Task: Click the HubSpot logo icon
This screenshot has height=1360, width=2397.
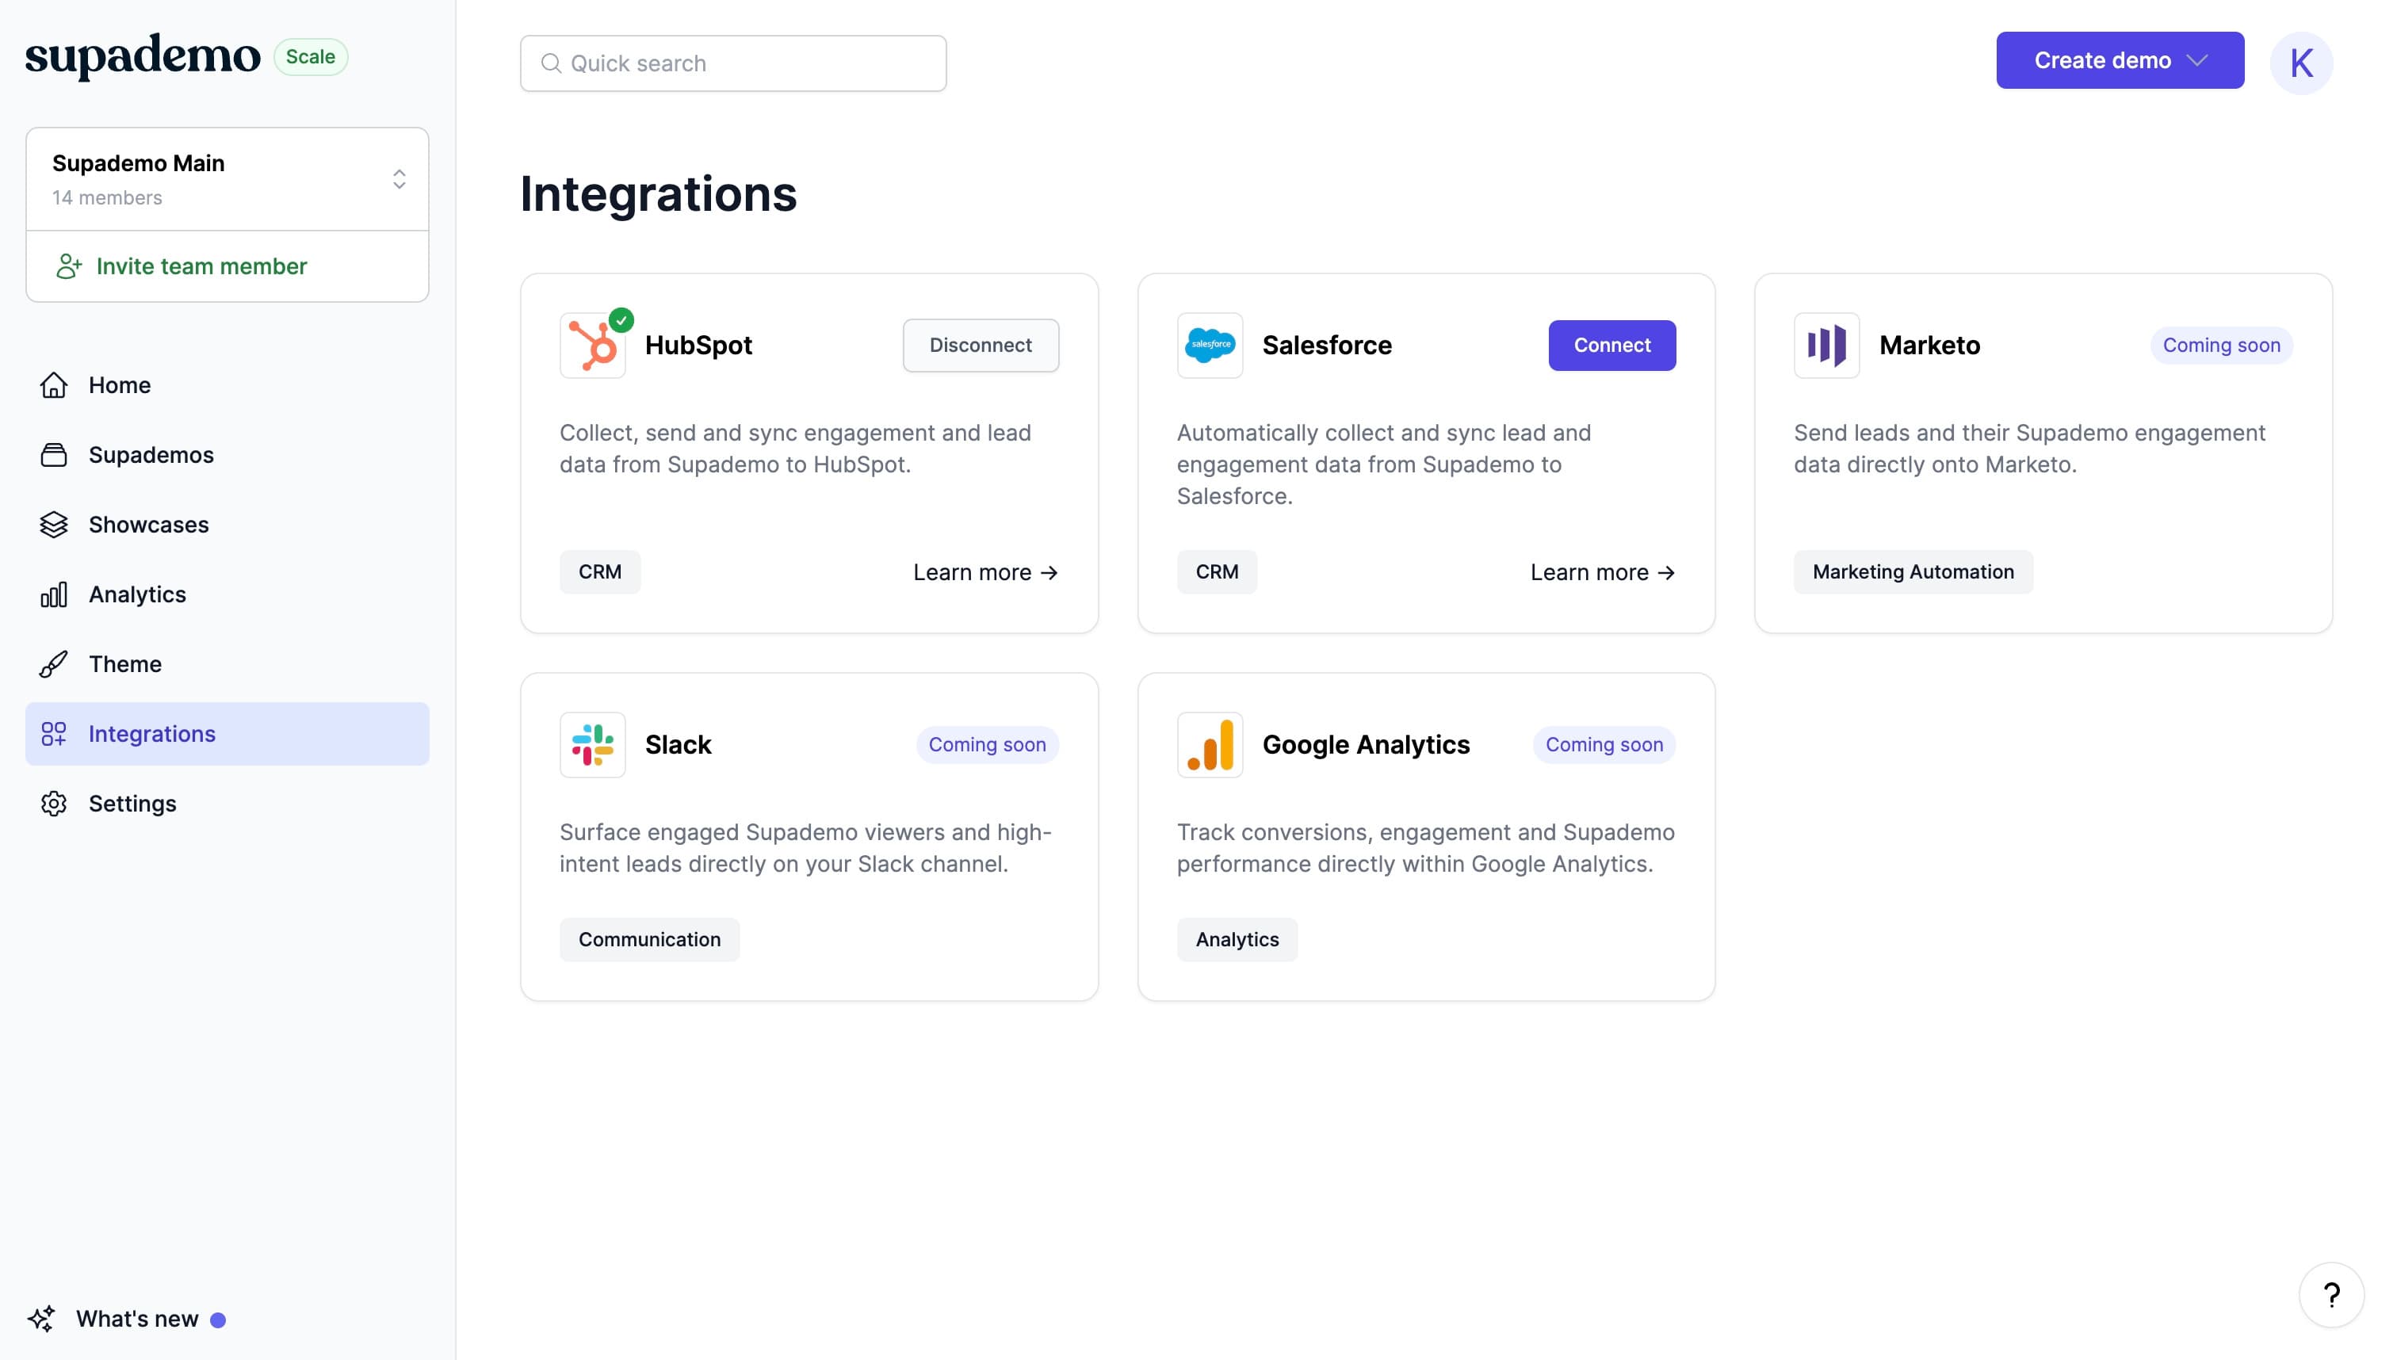Action: 592,346
